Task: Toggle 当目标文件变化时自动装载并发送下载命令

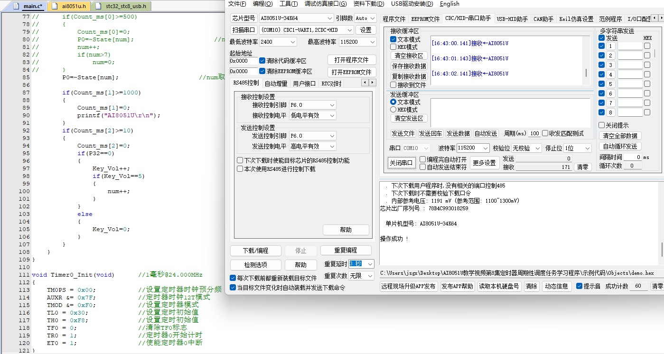Action: click(233, 287)
